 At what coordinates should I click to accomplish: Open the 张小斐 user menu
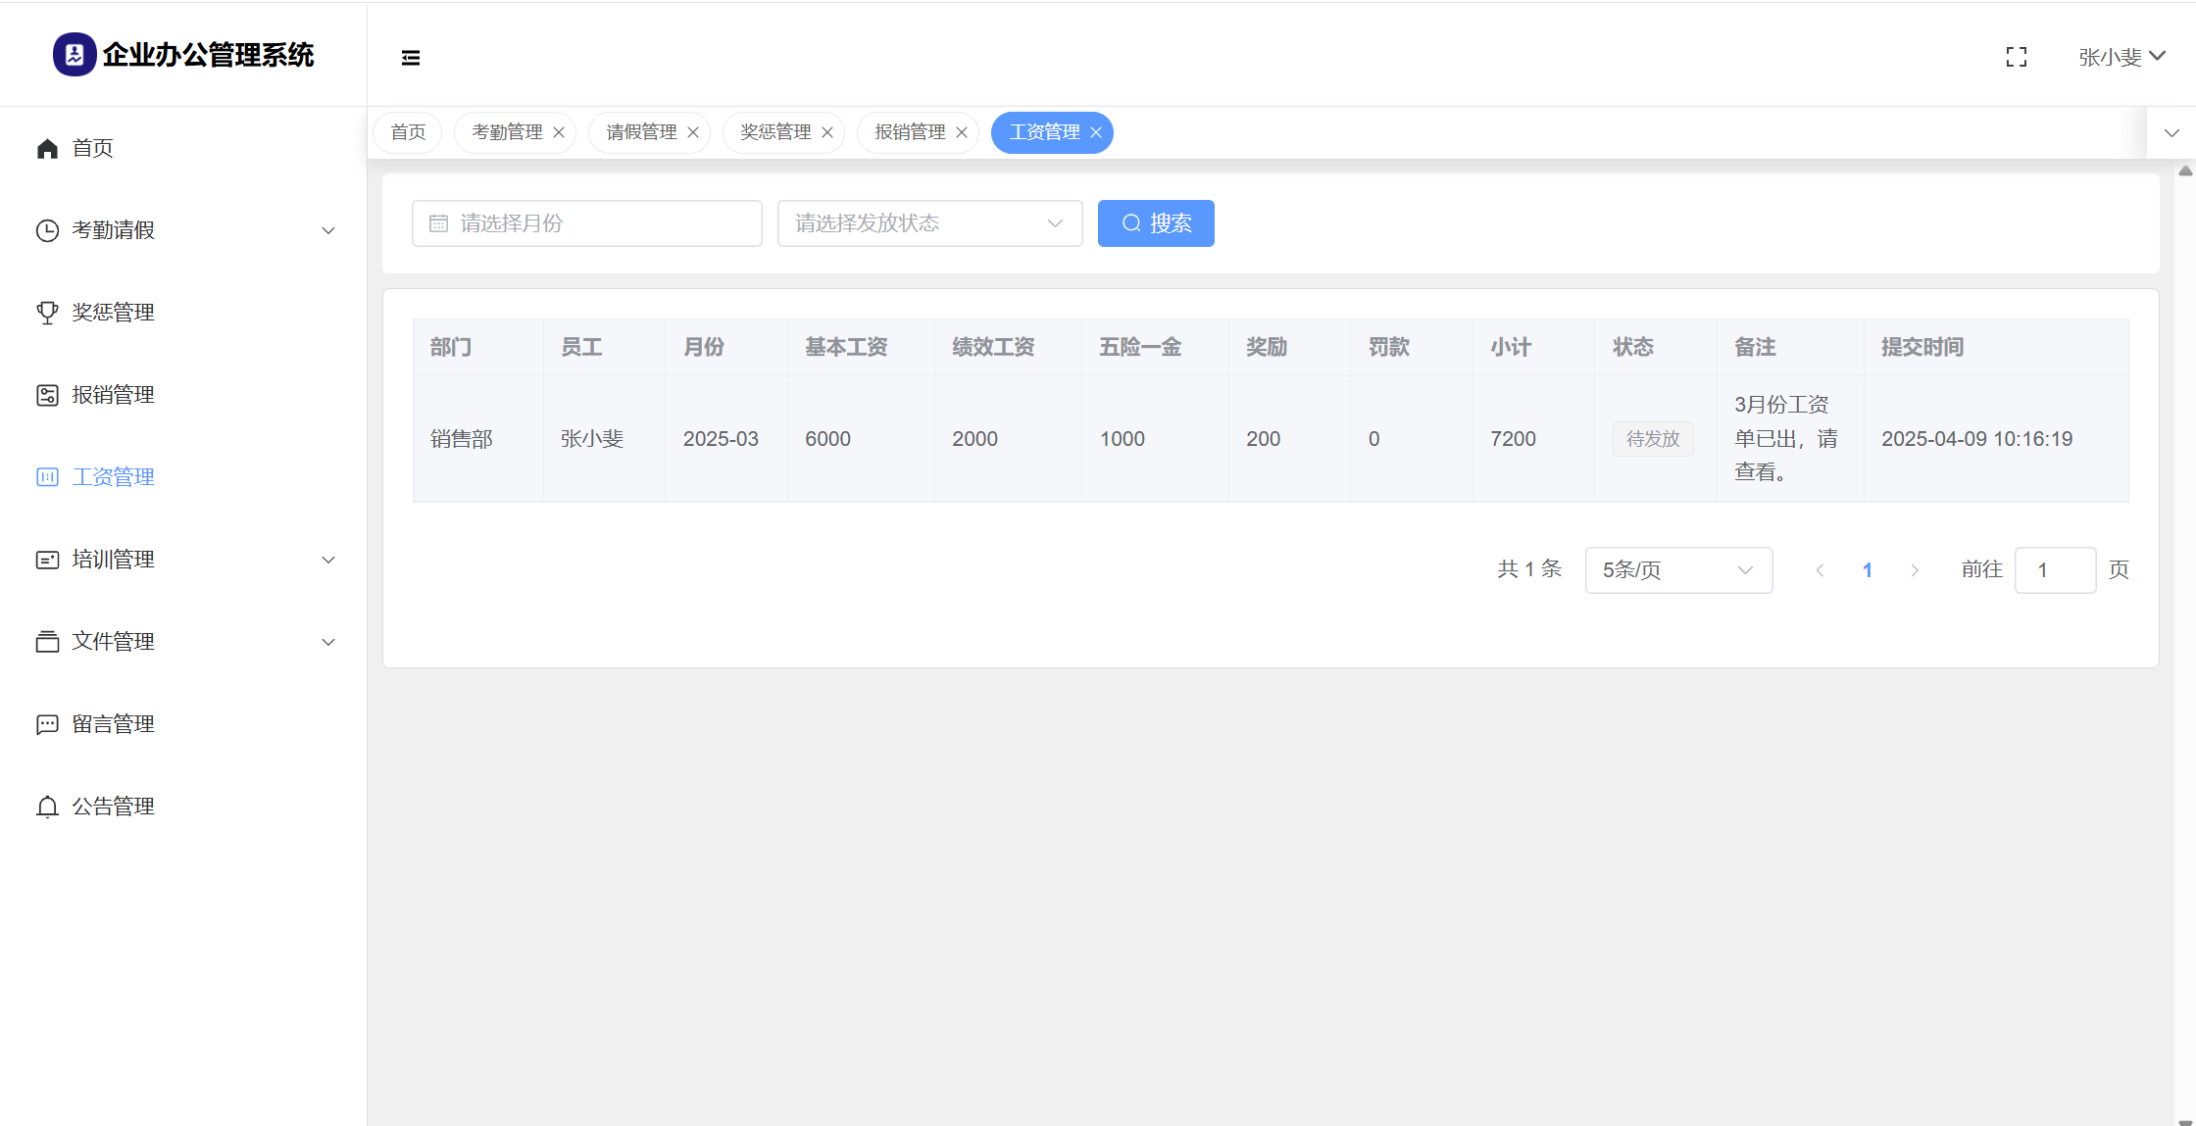[x=2121, y=57]
